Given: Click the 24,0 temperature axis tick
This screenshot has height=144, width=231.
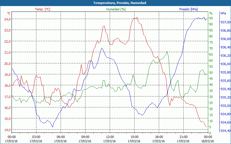Looking at the screenshot, I should (x=8, y=19).
